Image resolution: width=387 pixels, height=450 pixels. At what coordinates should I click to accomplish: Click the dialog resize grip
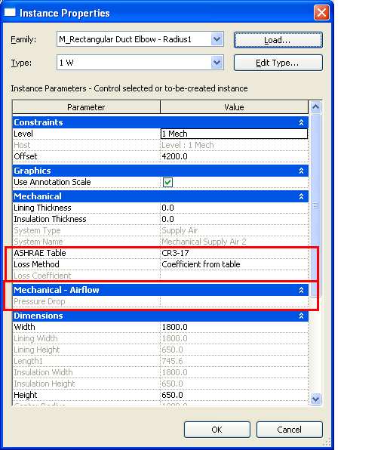(327, 442)
